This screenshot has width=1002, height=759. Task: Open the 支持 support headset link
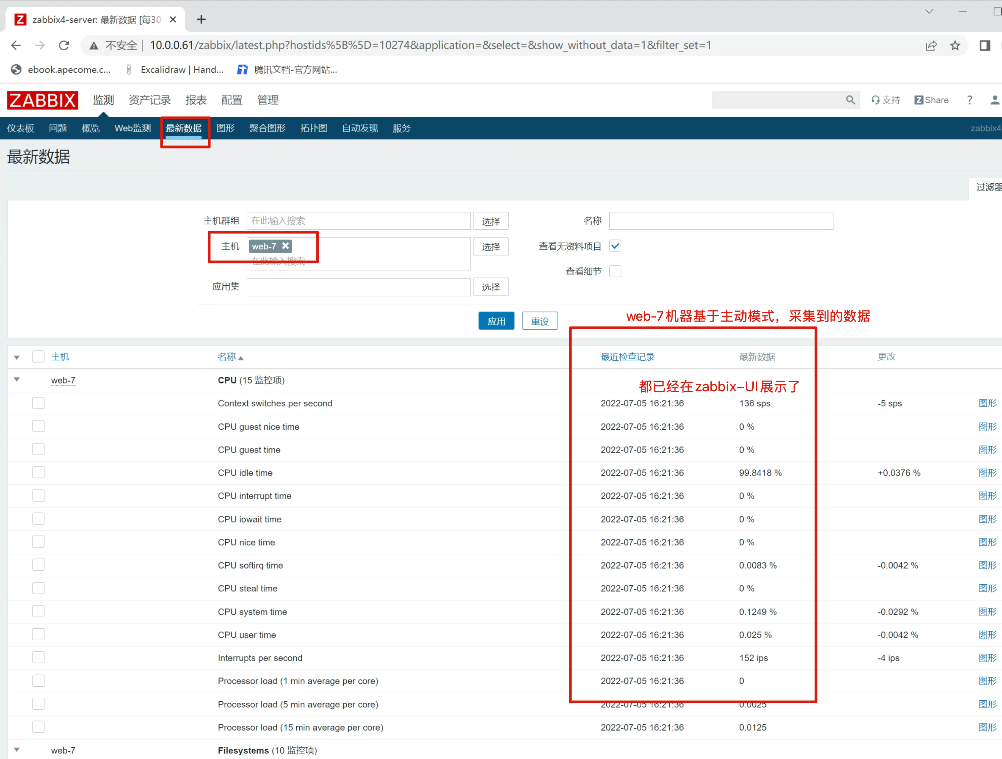[x=886, y=100]
